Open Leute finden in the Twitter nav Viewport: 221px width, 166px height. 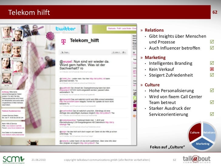click(126, 28)
